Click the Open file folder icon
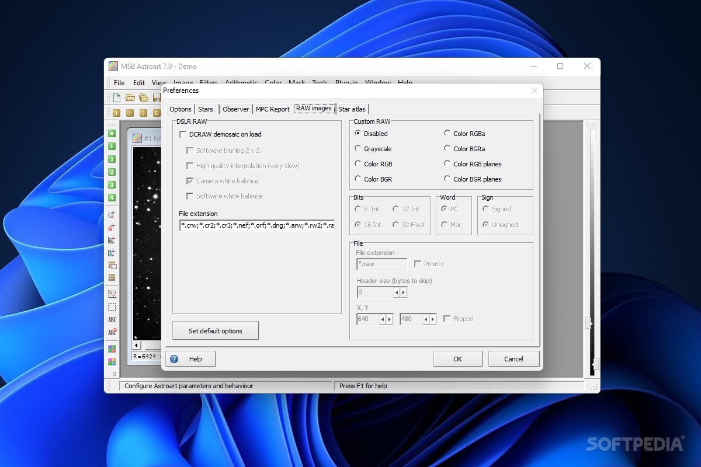Screen dimensions: 701x467 coord(130,97)
